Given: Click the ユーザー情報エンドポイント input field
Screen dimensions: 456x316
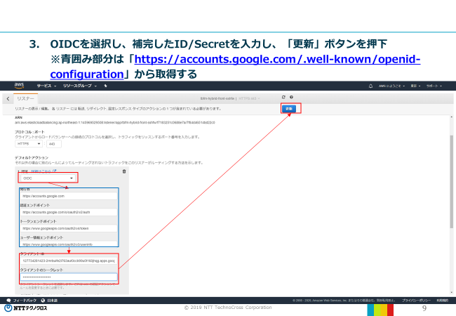Looking at the screenshot, I should 69,244.
